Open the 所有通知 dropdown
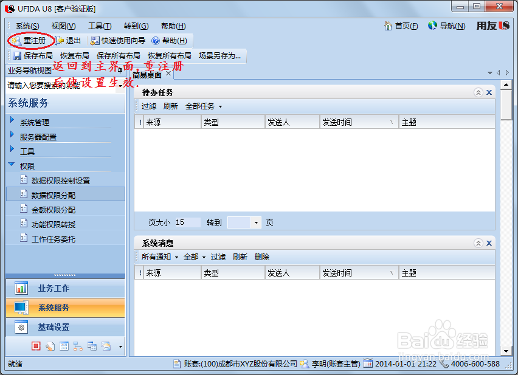 point(160,257)
